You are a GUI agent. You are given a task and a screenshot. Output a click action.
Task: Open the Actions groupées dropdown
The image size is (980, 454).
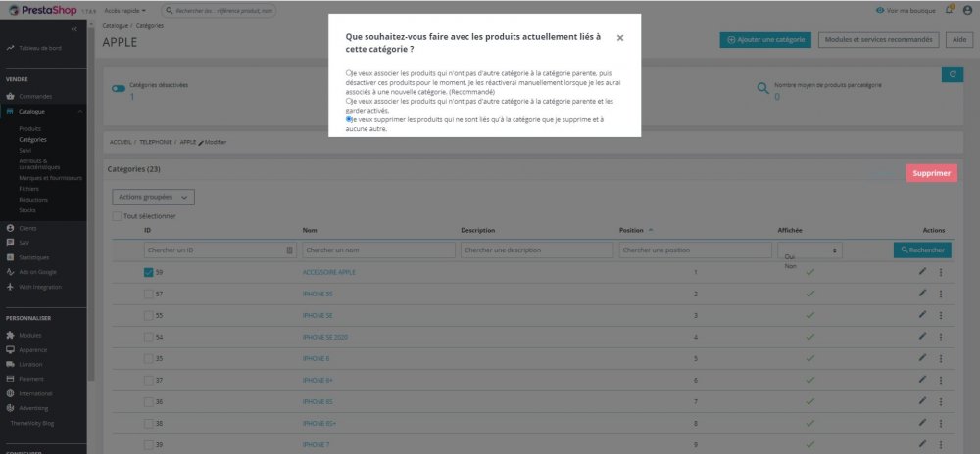tap(153, 197)
